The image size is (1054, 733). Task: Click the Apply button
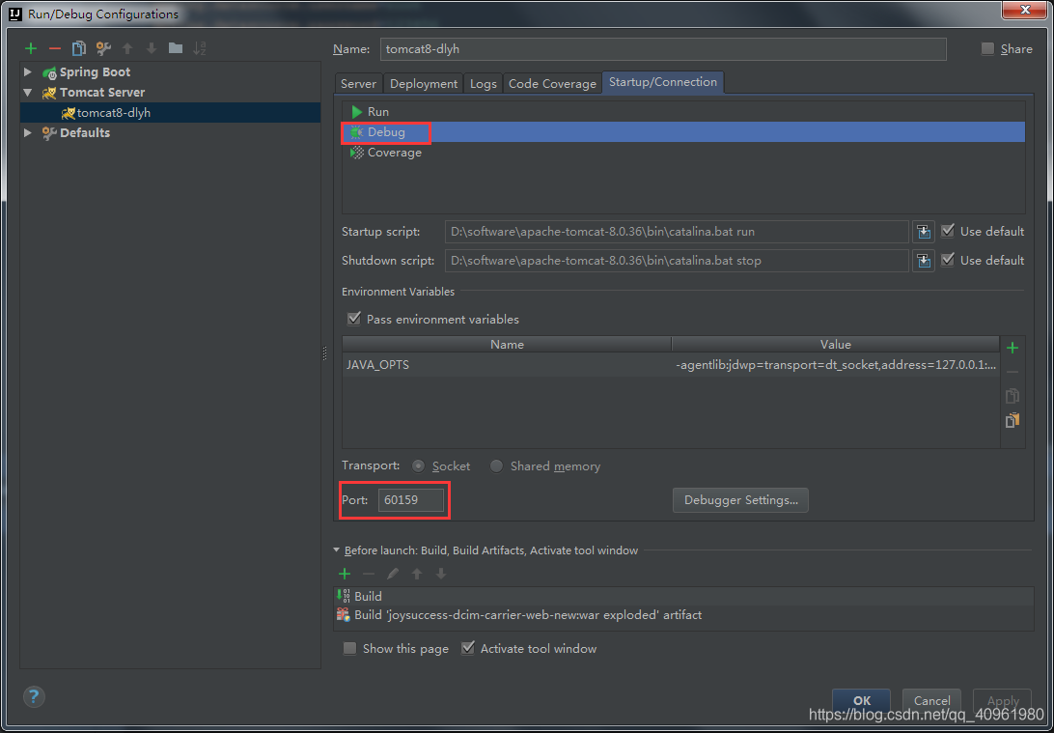coord(1002,701)
